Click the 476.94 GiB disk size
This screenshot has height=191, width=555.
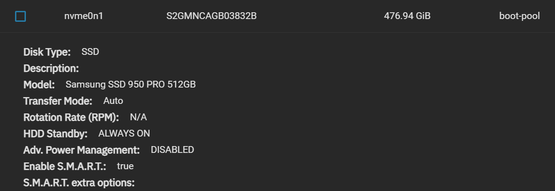407,16
